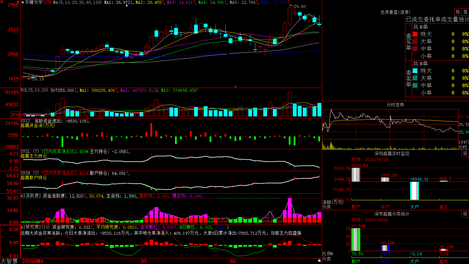Click the 已成交委托单成交量统计 header
Image resolution: width=469 pixels, height=264 pixels.
(437, 19)
